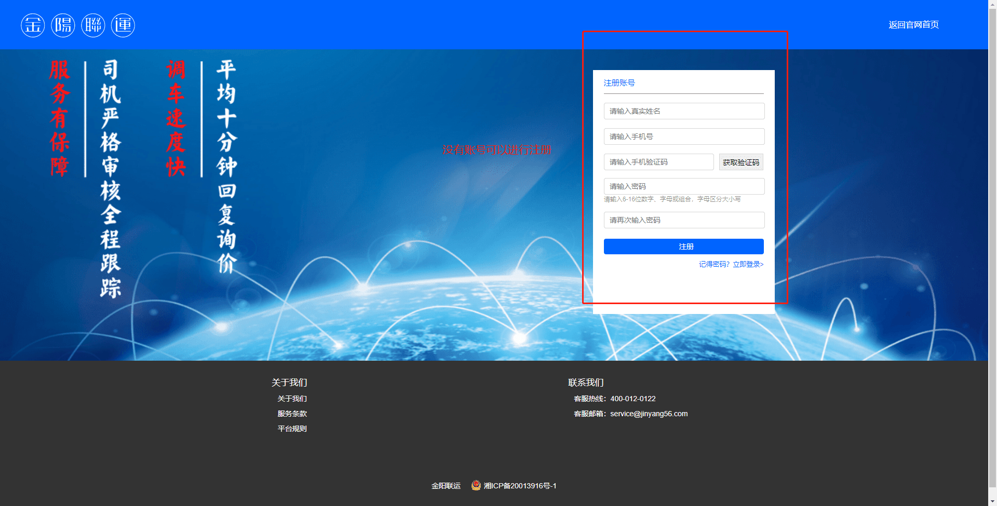
Task: Open footer 关于我们 link under heading
Action: [x=292, y=399]
